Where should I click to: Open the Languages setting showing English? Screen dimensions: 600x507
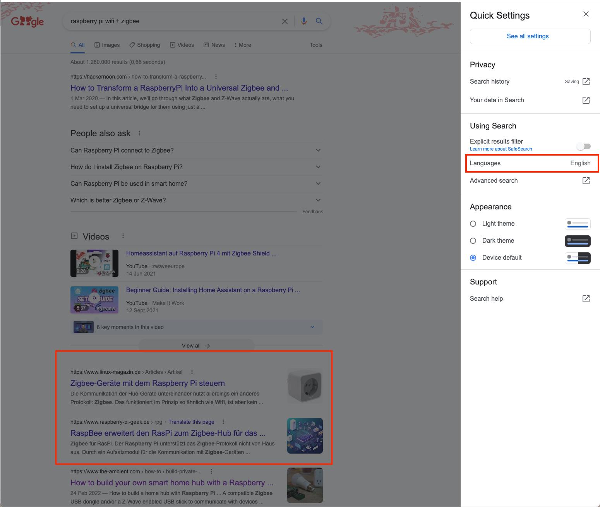click(530, 163)
